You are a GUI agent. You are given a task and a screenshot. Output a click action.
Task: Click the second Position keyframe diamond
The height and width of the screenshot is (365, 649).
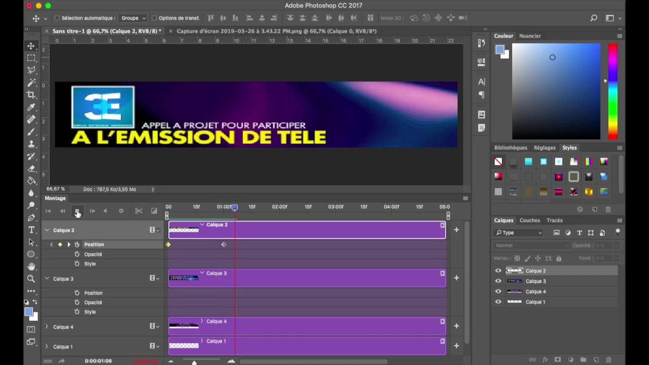224,244
